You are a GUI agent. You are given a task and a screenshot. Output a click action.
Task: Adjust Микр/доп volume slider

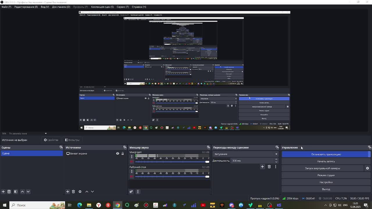(172, 162)
